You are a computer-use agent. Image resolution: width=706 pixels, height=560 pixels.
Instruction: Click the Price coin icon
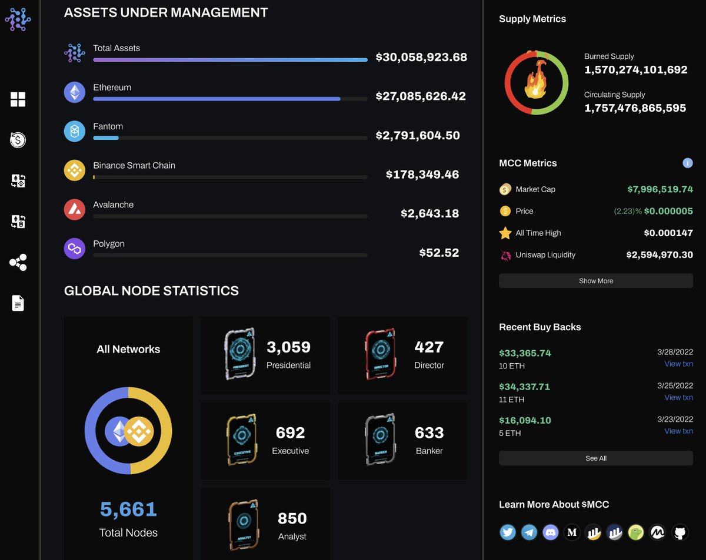[x=505, y=211]
